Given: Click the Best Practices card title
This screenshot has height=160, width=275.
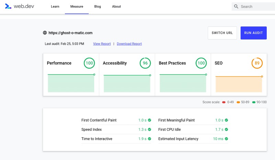Looking at the screenshot, I should (172, 63).
